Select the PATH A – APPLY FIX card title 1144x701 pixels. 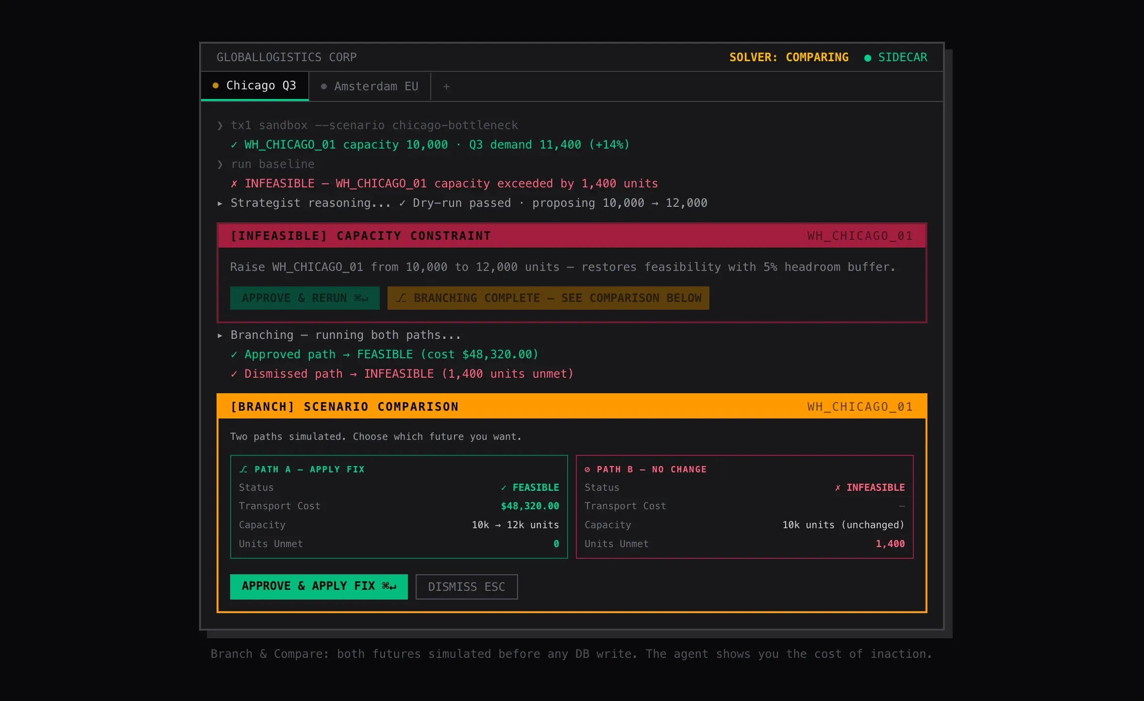click(x=310, y=469)
